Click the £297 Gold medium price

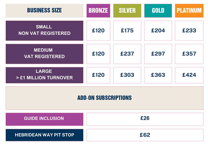[158, 54]
